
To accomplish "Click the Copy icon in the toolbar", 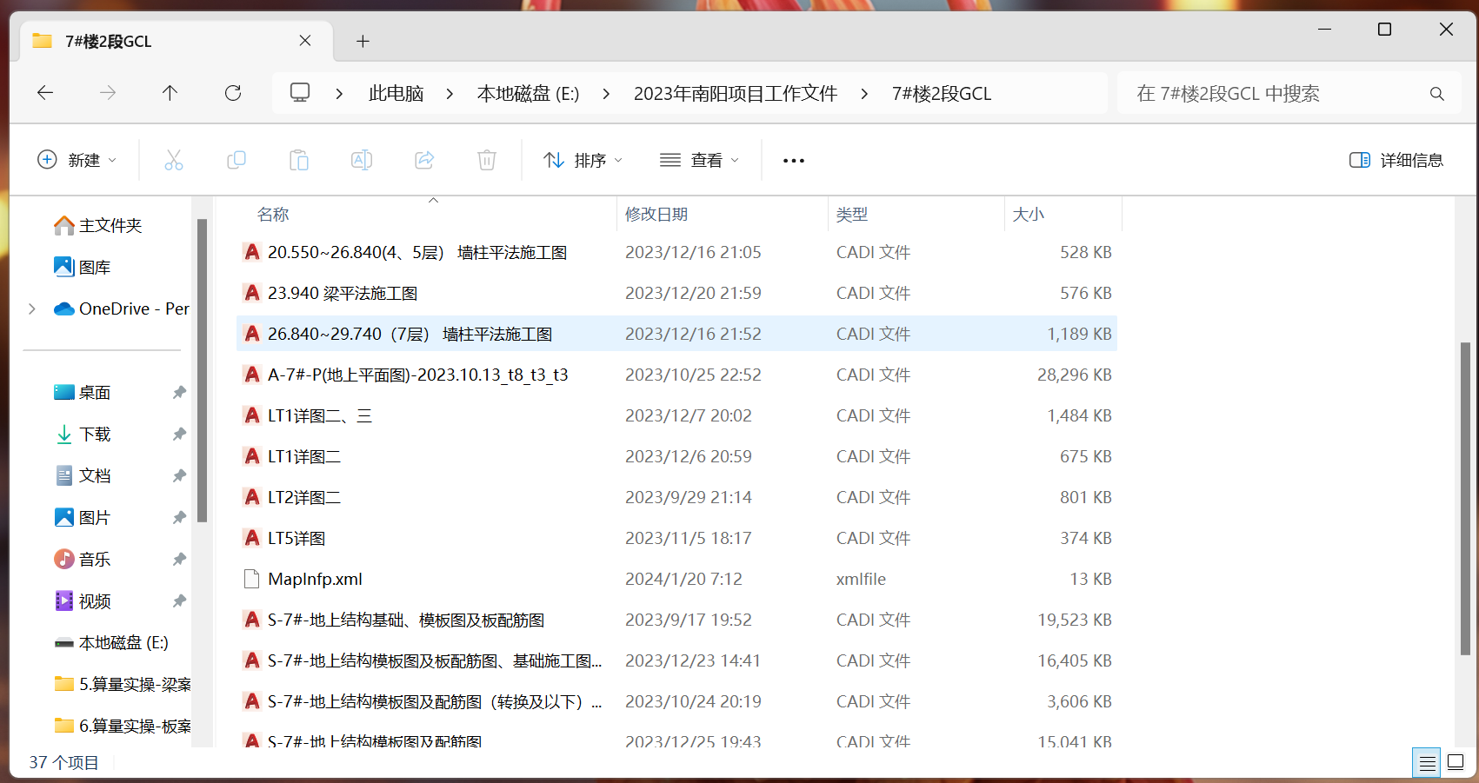I will tap(237, 160).
